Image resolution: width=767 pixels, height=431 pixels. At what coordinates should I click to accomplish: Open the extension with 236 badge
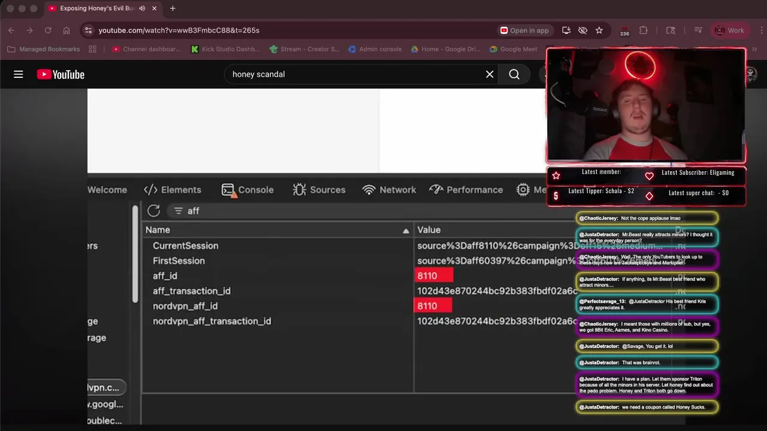(x=624, y=31)
